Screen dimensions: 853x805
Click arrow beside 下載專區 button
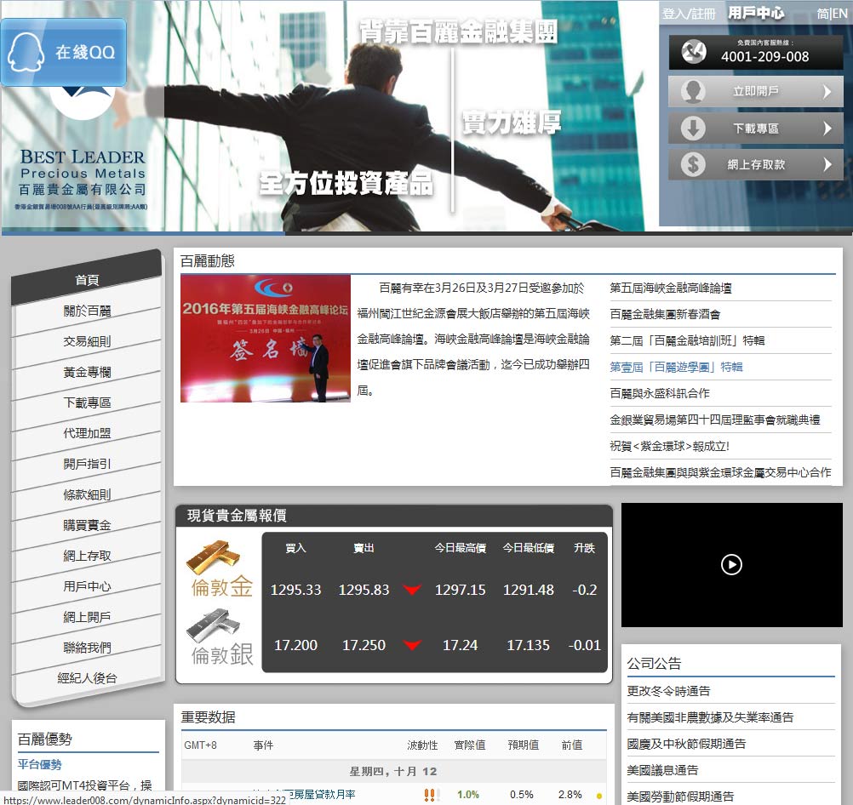[826, 128]
